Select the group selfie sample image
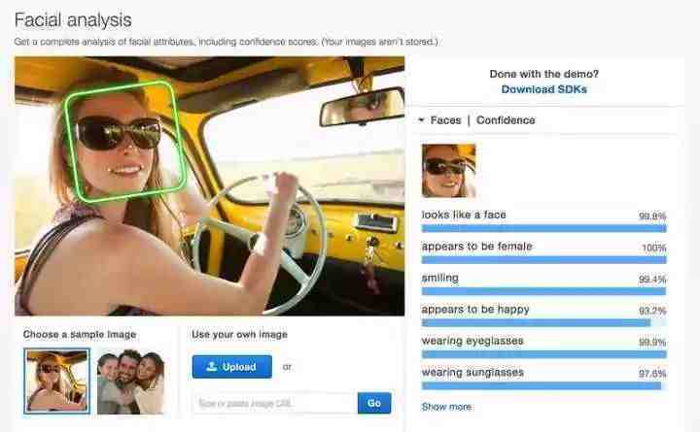This screenshot has height=432, width=700. click(x=131, y=382)
